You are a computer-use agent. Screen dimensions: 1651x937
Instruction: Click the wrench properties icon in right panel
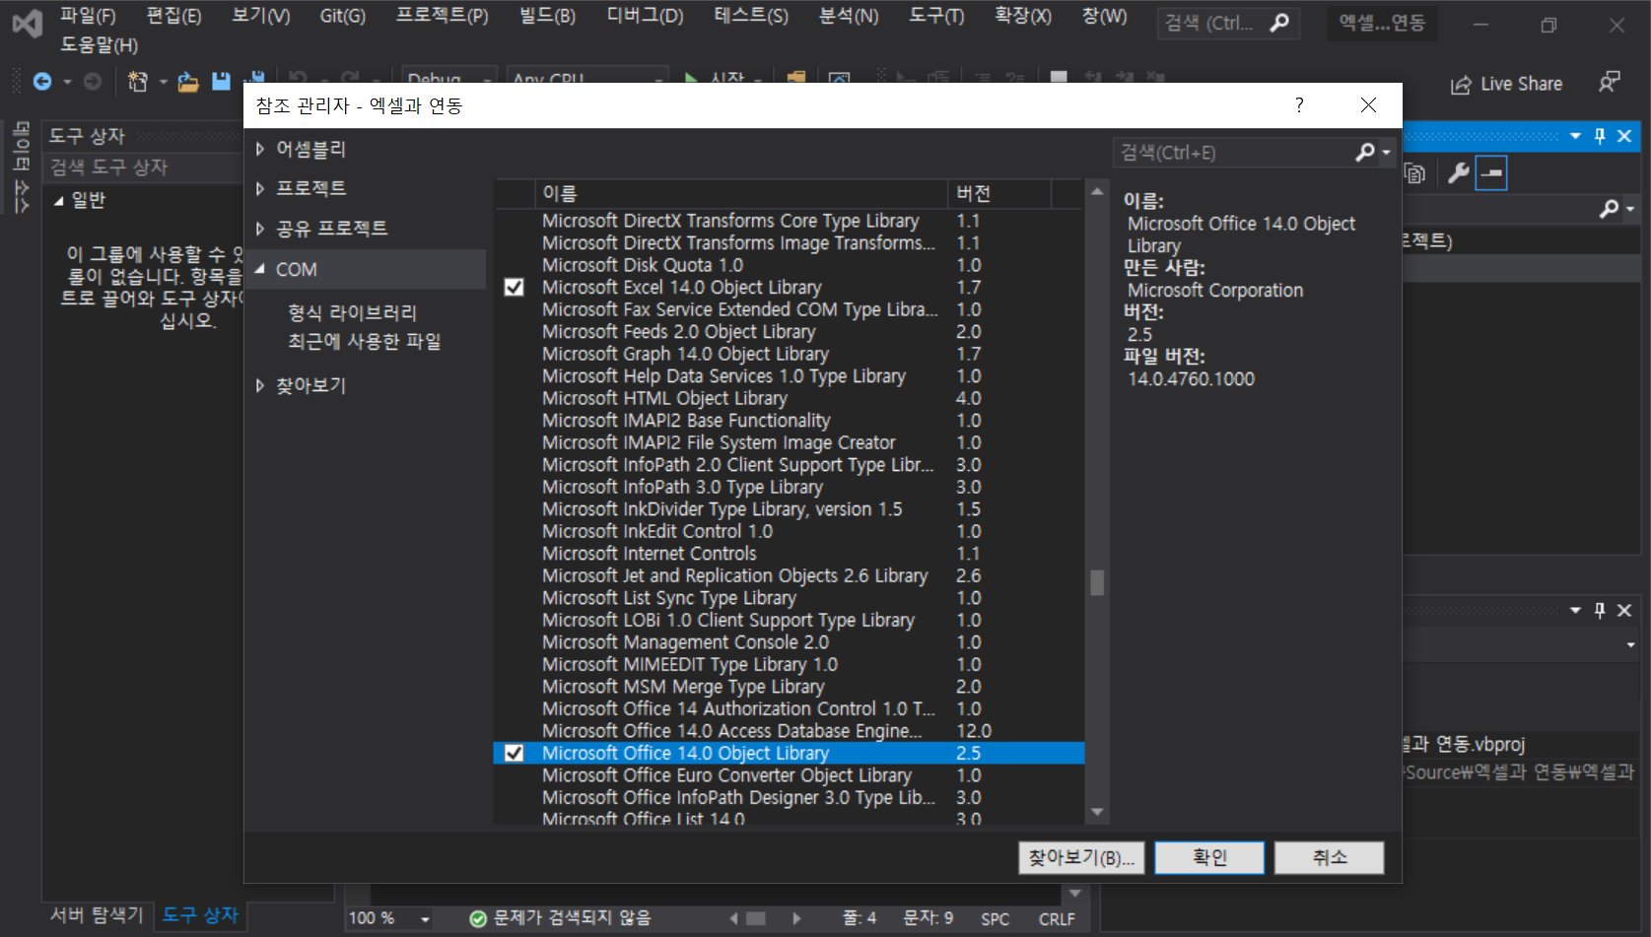click(1458, 173)
